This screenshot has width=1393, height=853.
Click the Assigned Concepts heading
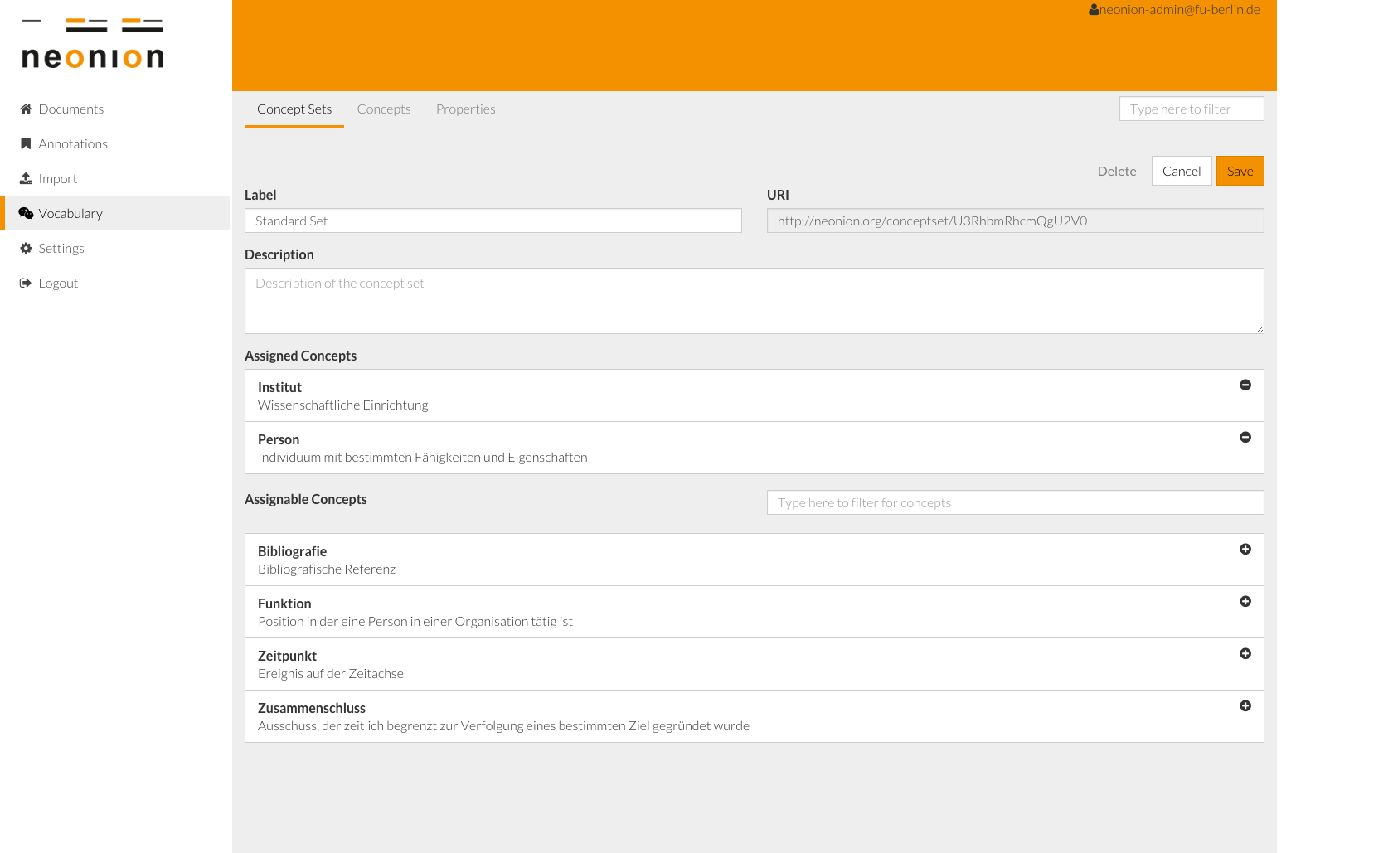[301, 356]
